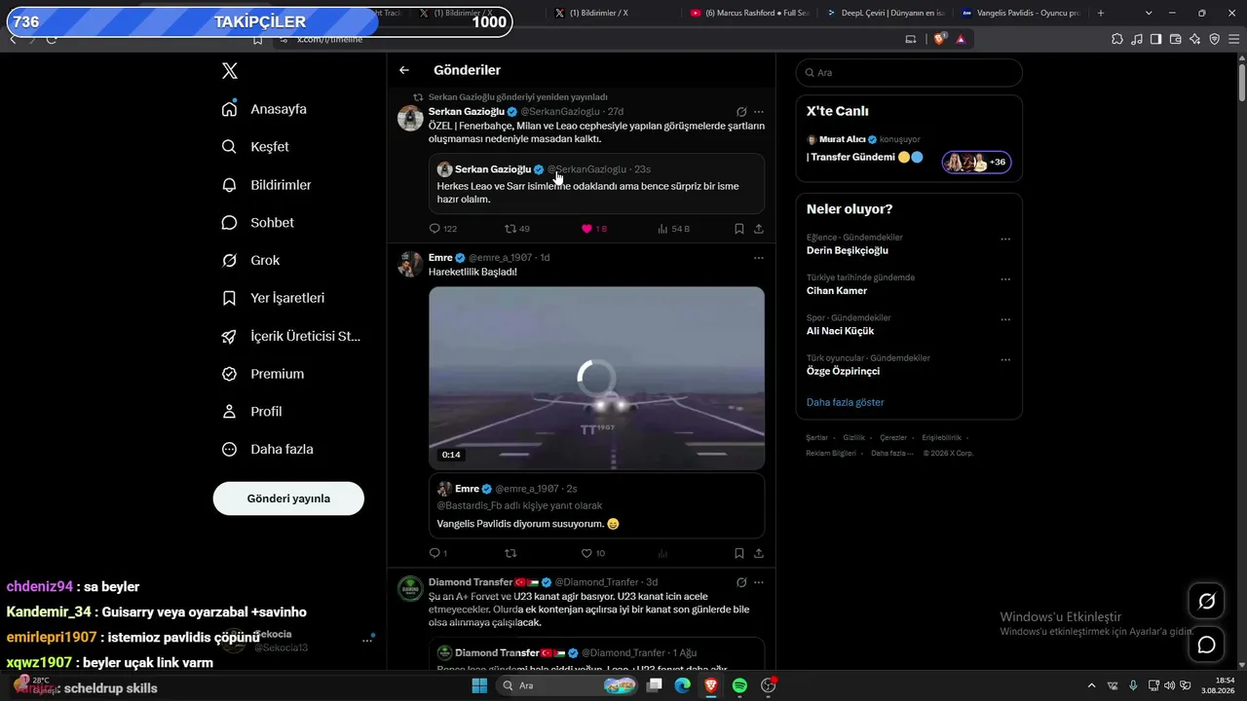Click the X logo in the sidebar

[230, 71]
